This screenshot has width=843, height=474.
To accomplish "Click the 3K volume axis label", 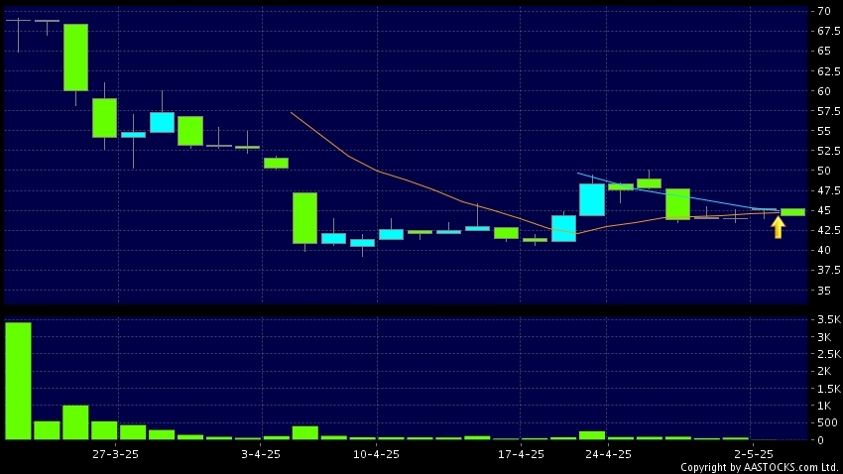I will [x=824, y=337].
